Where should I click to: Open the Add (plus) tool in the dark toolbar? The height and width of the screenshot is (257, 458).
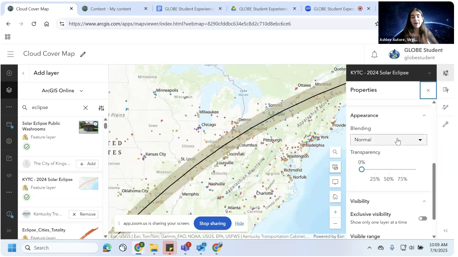[x=9, y=73]
